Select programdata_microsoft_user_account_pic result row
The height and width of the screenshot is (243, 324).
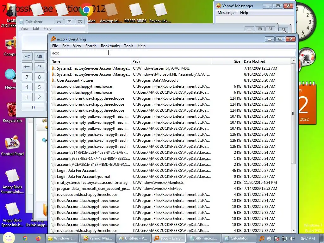pos(171,189)
